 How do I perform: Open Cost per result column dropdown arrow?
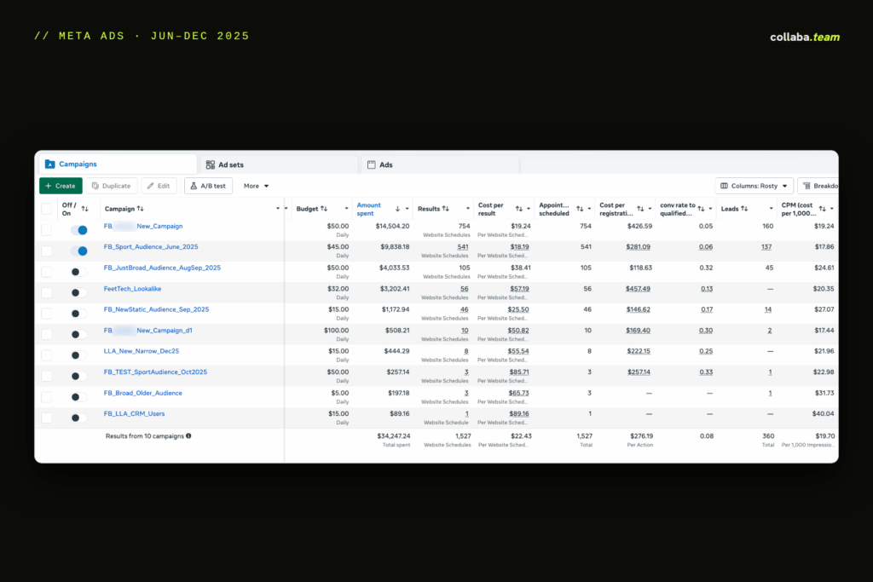click(529, 209)
